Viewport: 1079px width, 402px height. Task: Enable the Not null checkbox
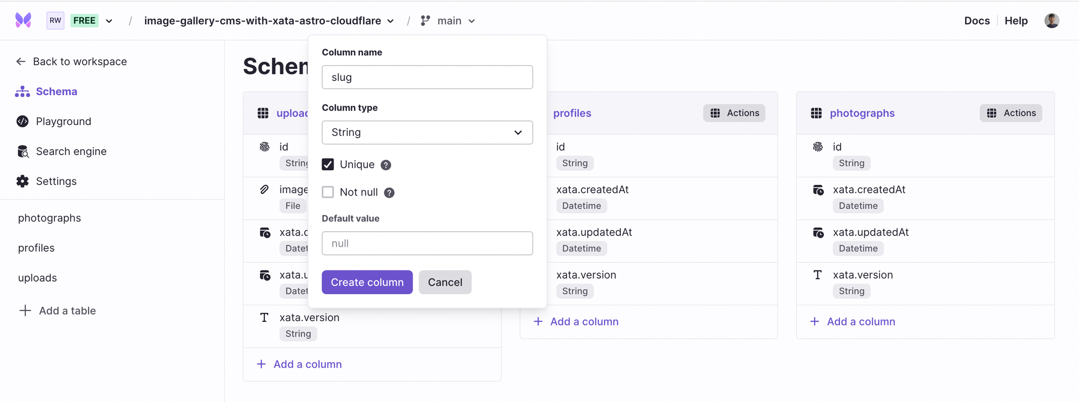(328, 192)
